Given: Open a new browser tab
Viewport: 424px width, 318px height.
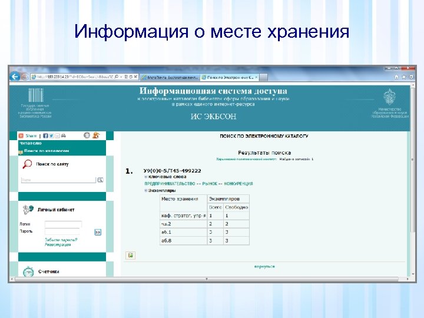Looking at the screenshot, I should tap(263, 77).
